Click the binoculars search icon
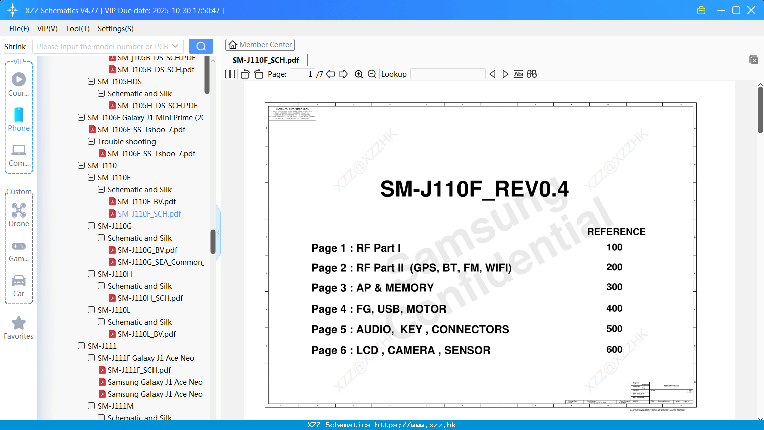The height and width of the screenshot is (430, 764). coord(532,74)
